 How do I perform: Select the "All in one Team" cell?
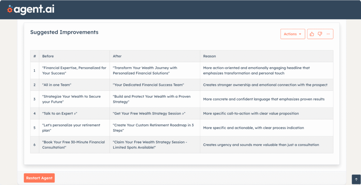point(74,85)
